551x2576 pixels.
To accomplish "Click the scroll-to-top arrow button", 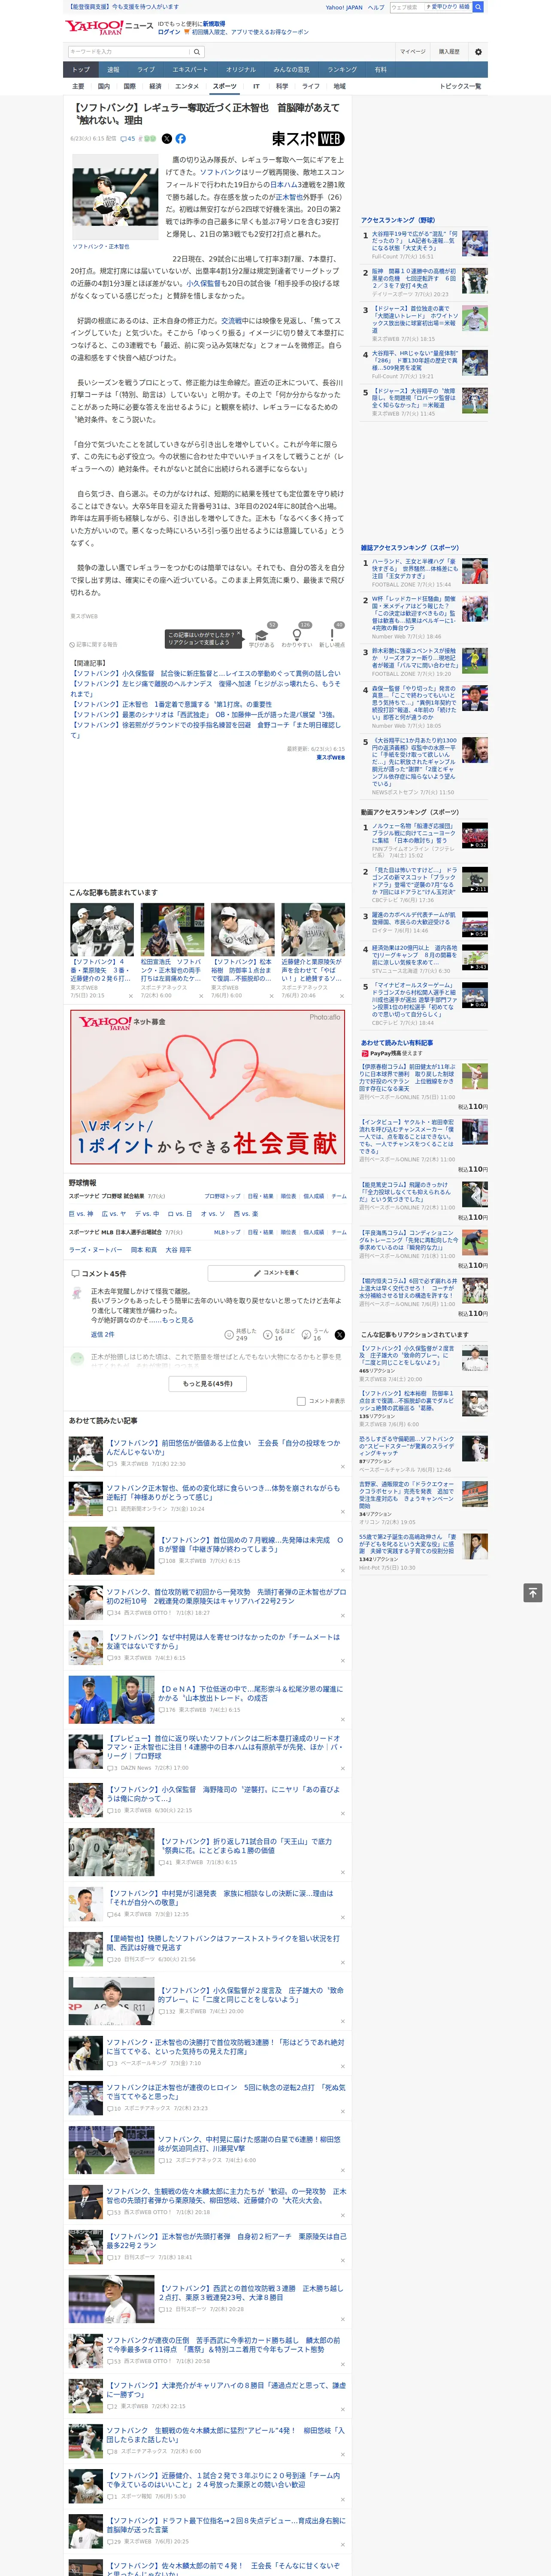I will point(533,1593).
